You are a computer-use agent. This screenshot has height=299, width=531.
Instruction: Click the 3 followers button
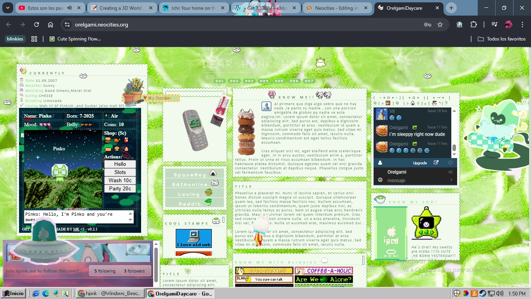point(134,271)
